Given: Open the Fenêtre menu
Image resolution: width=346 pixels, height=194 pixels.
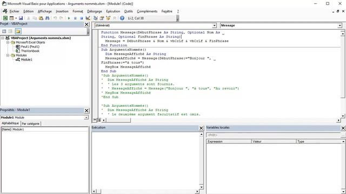Looking at the screenshot, I should tap(167, 11).
